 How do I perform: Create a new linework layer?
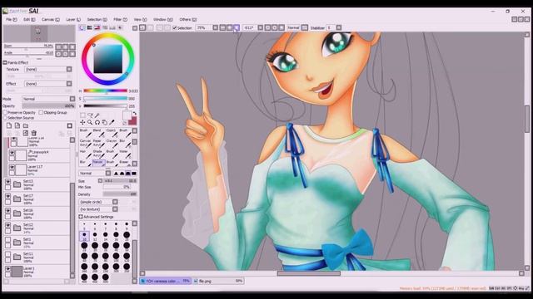[x=17, y=125]
